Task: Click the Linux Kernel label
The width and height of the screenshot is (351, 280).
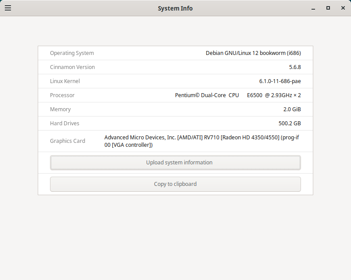Action: point(64,81)
